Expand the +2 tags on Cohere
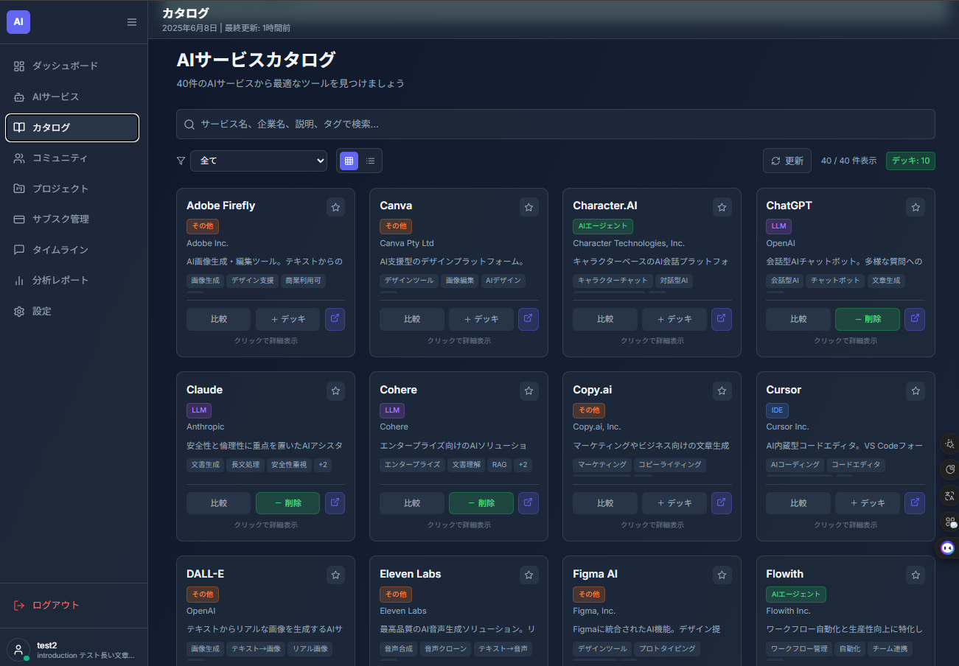The height and width of the screenshot is (666, 959). click(x=523, y=465)
